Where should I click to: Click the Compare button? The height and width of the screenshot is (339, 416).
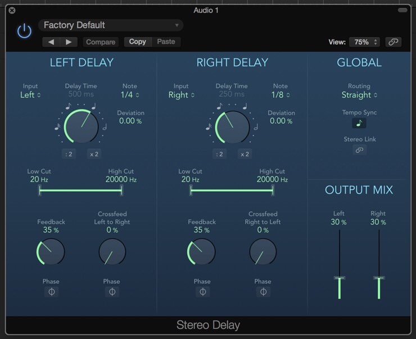tap(101, 42)
